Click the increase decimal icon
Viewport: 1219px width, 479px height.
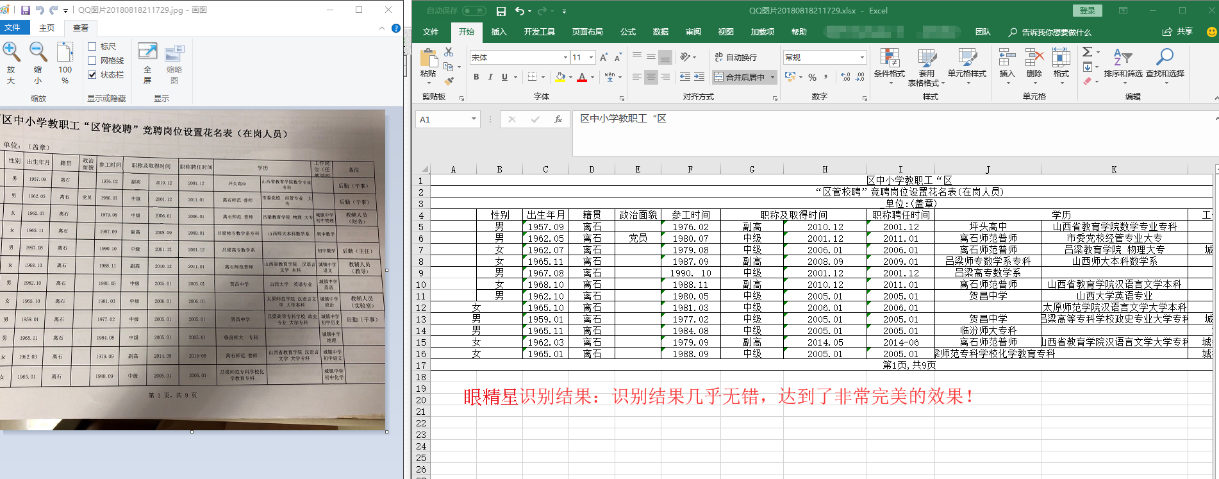[845, 77]
